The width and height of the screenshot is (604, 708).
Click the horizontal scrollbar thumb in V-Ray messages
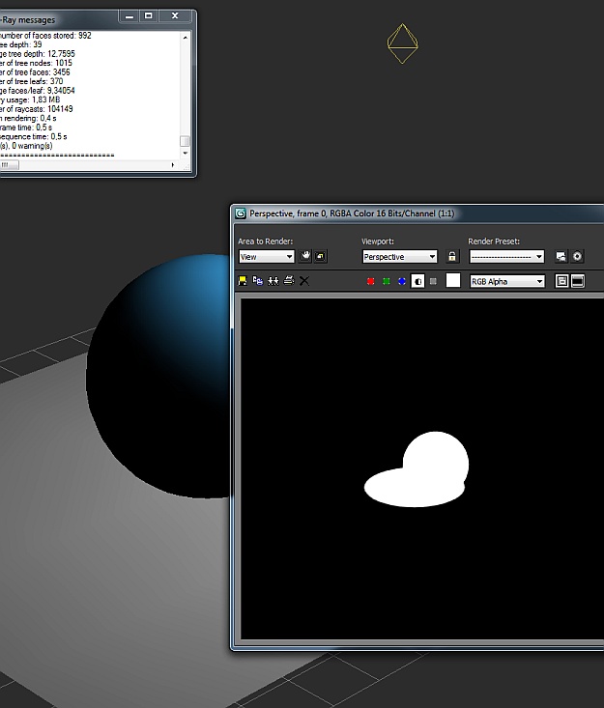click(8, 165)
